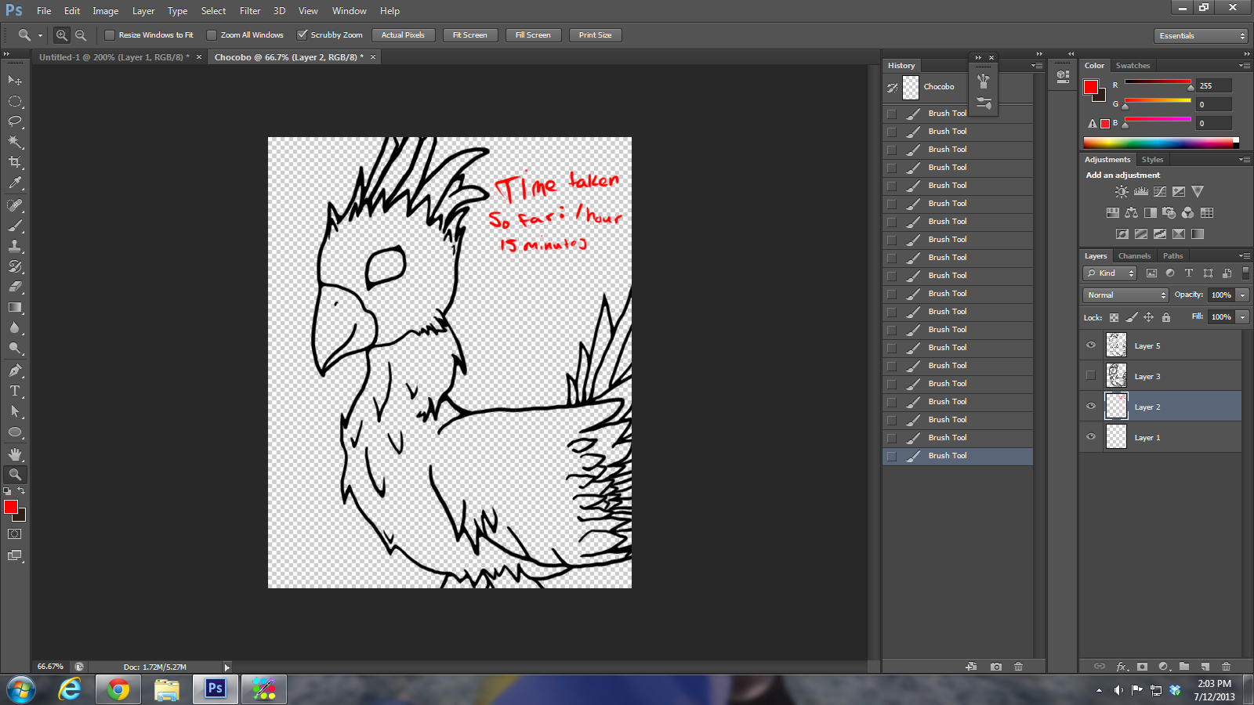This screenshot has height=705, width=1254.
Task: Toggle lock all padlock in Layers
Action: click(1166, 317)
